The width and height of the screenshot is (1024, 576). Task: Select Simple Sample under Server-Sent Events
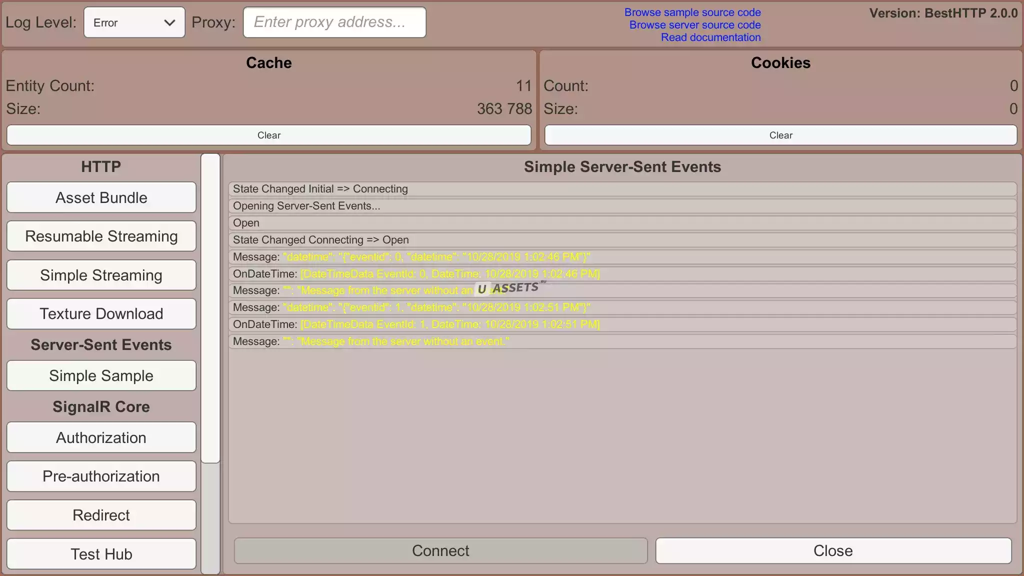(x=101, y=375)
